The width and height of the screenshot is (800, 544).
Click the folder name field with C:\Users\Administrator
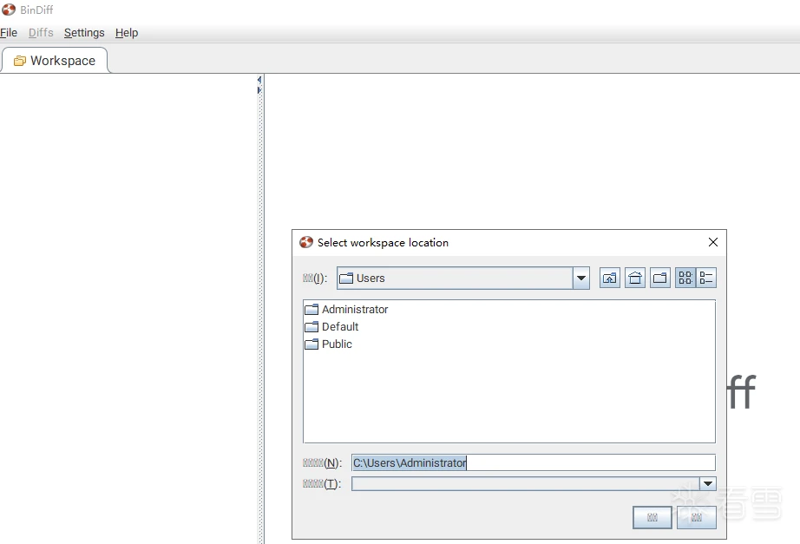(x=533, y=463)
